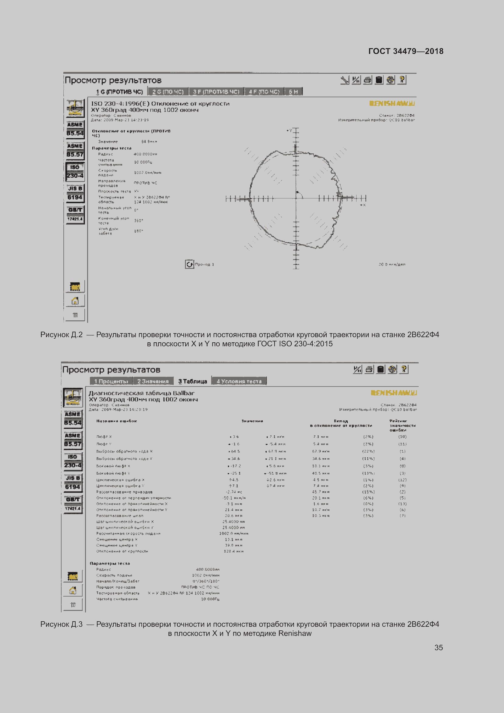Switch to the "1 Проценты" tab
The image size is (504, 713).
coord(111,381)
